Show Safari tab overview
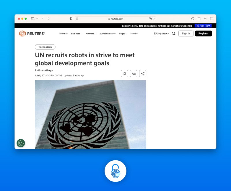 coord(212,19)
